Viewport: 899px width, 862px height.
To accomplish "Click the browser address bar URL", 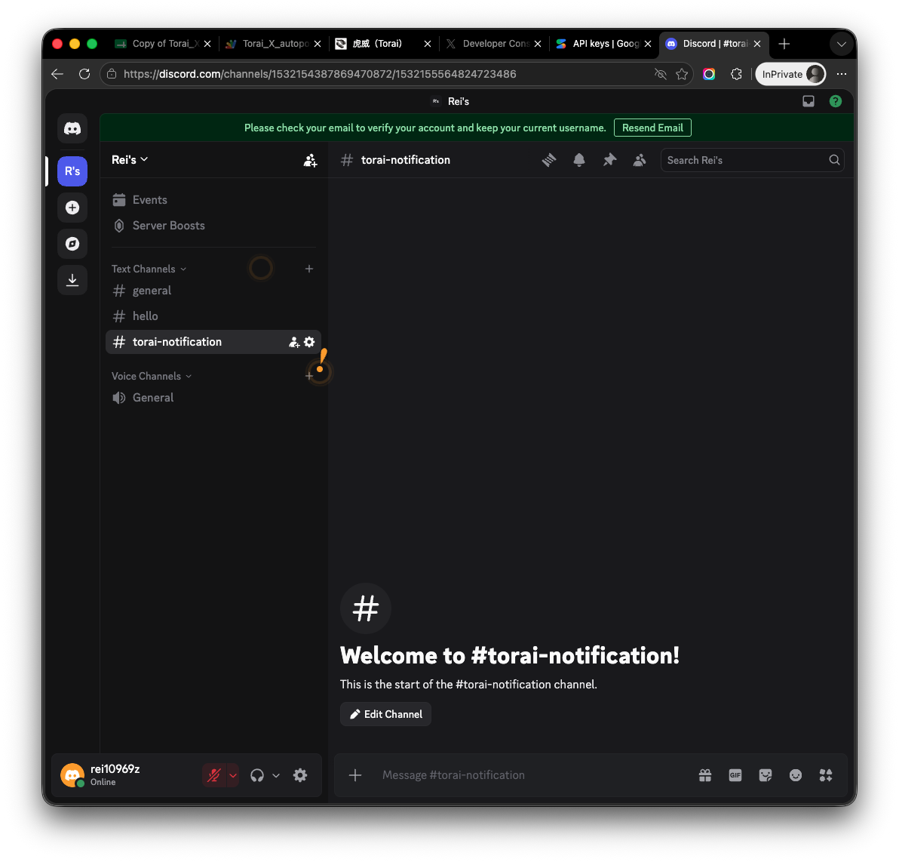I will coord(320,74).
